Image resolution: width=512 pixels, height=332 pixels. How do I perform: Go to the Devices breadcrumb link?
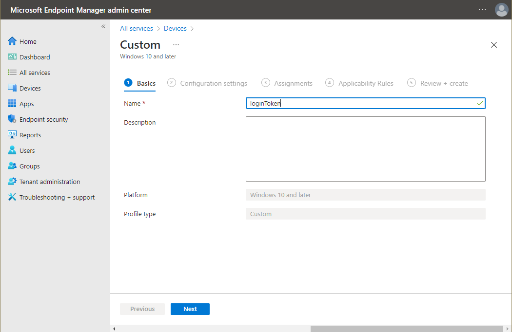click(x=175, y=28)
